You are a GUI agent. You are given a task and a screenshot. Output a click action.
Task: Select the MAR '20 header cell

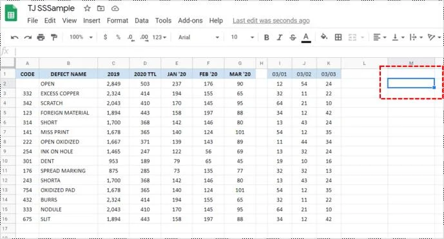point(240,74)
